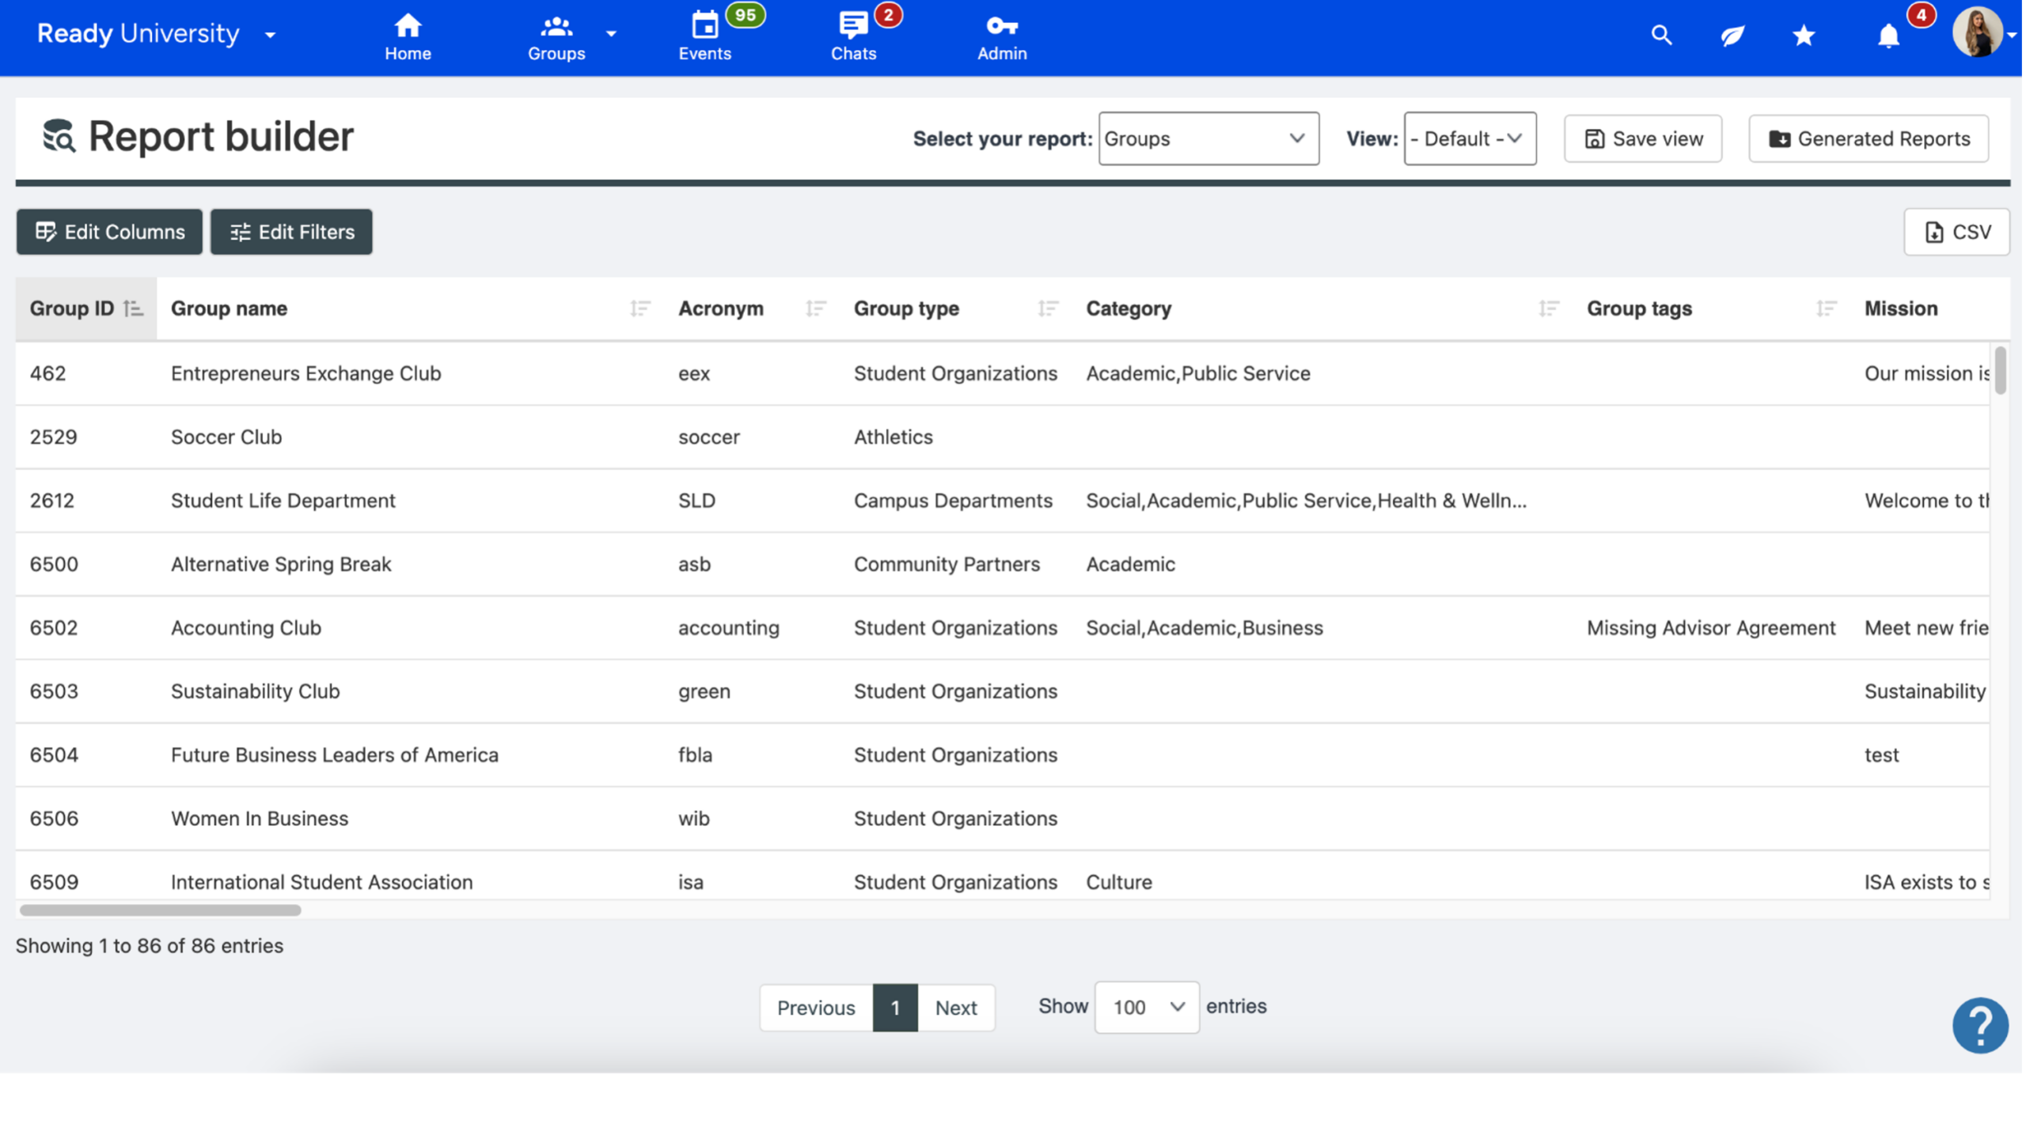Toggle sorting on the Category column
This screenshot has height=1139, width=2026.
[x=1549, y=308]
